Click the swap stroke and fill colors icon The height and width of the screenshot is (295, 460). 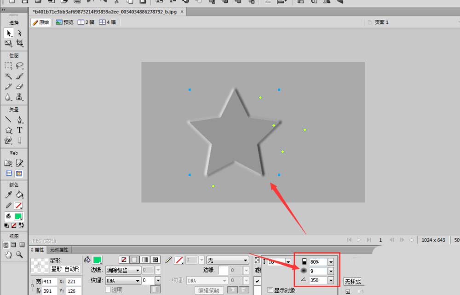(21, 226)
